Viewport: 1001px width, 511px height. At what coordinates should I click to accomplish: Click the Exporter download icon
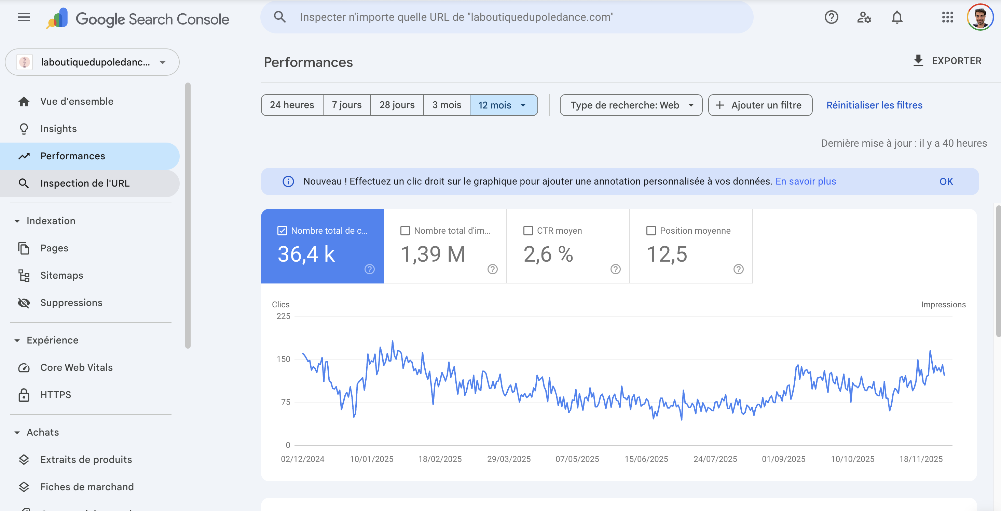(x=918, y=60)
